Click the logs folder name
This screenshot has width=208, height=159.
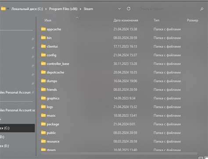[x=50, y=107]
